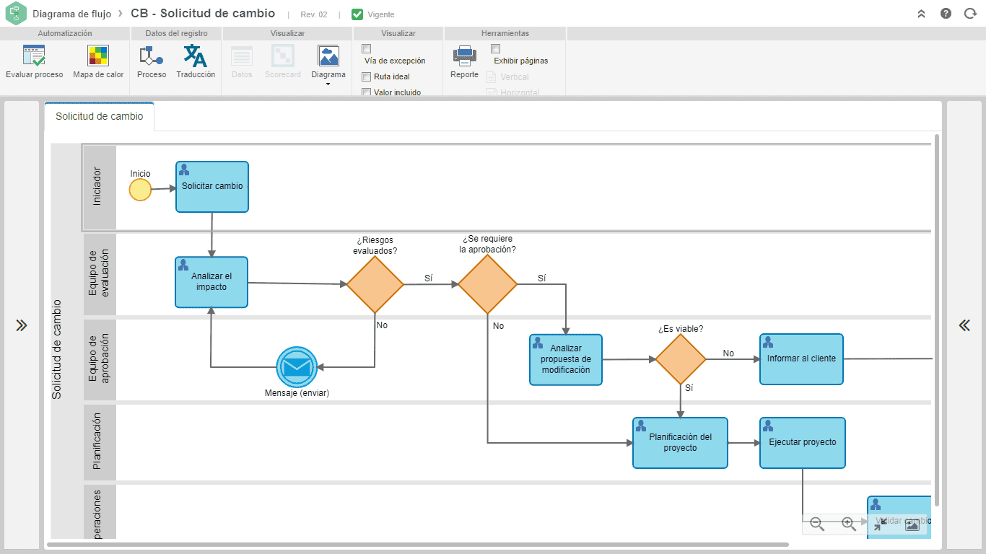Click the CB - Solicitud de cambio title
This screenshot has height=554, width=986.
[203, 14]
